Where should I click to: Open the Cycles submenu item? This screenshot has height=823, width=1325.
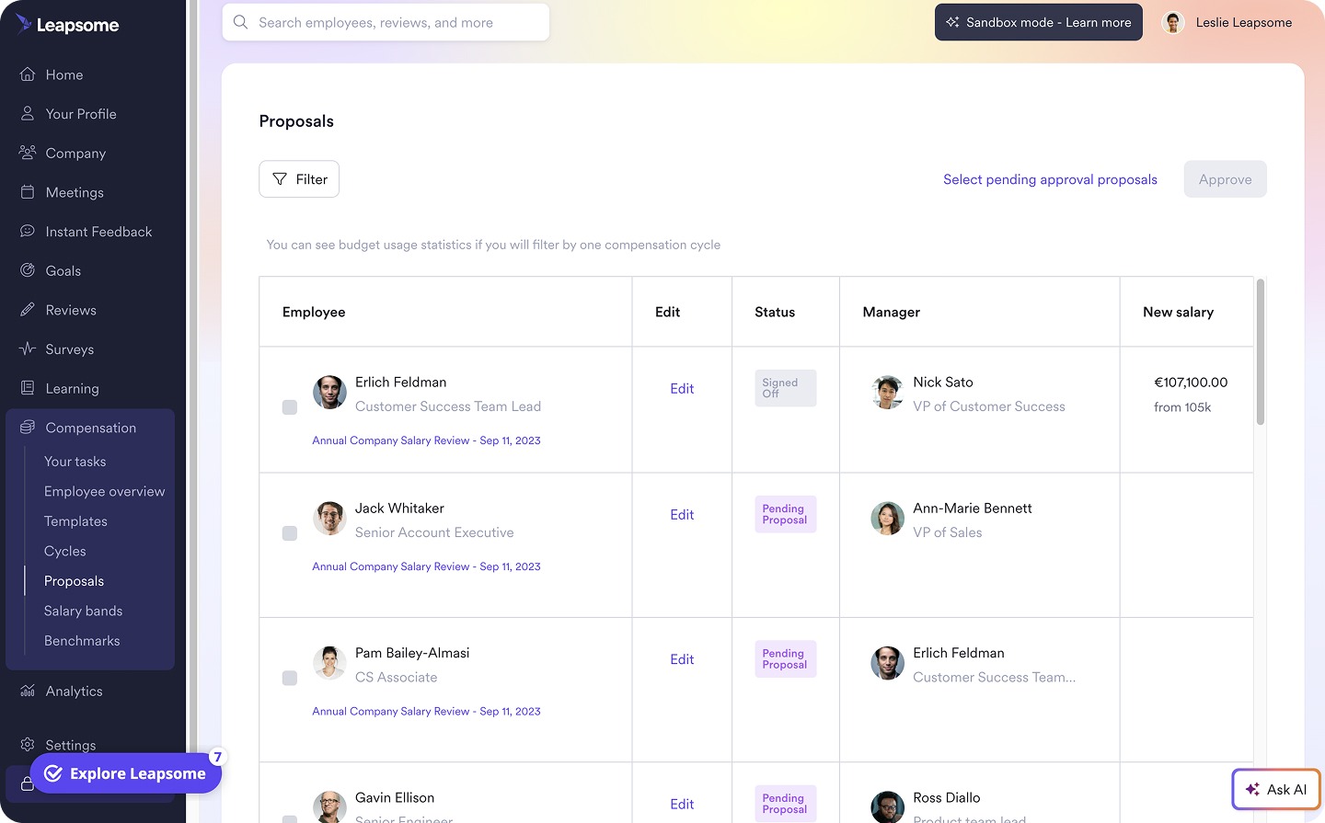64,551
